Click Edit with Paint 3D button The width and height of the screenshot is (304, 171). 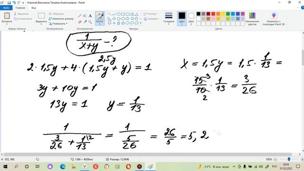click(274, 19)
